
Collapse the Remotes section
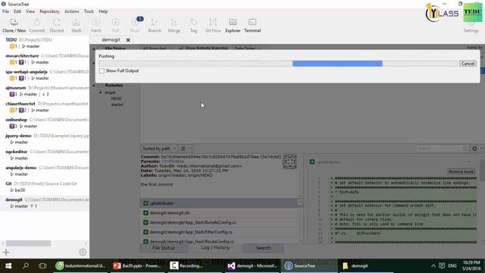point(94,86)
